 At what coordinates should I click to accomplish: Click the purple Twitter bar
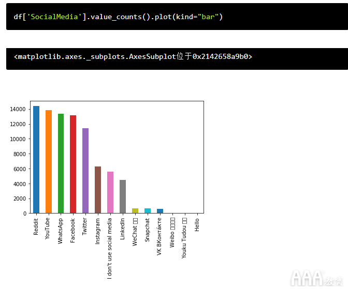(85, 171)
